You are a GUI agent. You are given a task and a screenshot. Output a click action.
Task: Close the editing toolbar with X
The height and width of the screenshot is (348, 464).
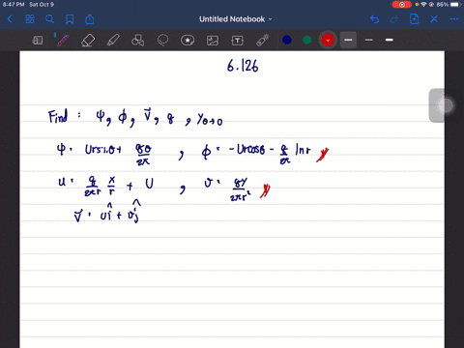(434, 19)
